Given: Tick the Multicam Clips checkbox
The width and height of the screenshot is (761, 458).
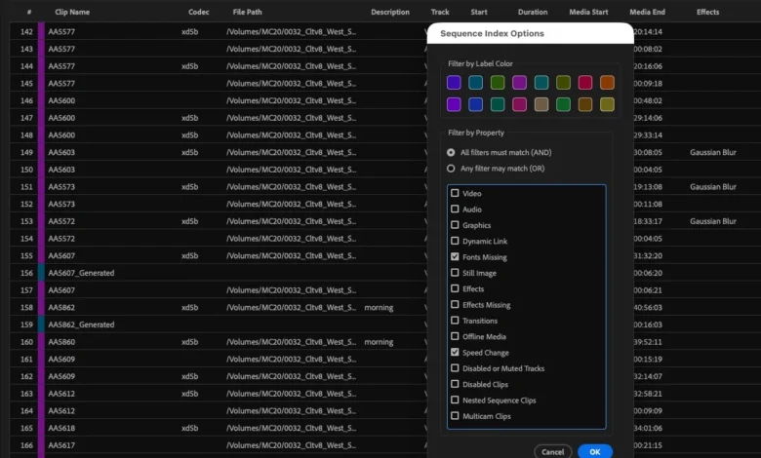Looking at the screenshot, I should 455,416.
